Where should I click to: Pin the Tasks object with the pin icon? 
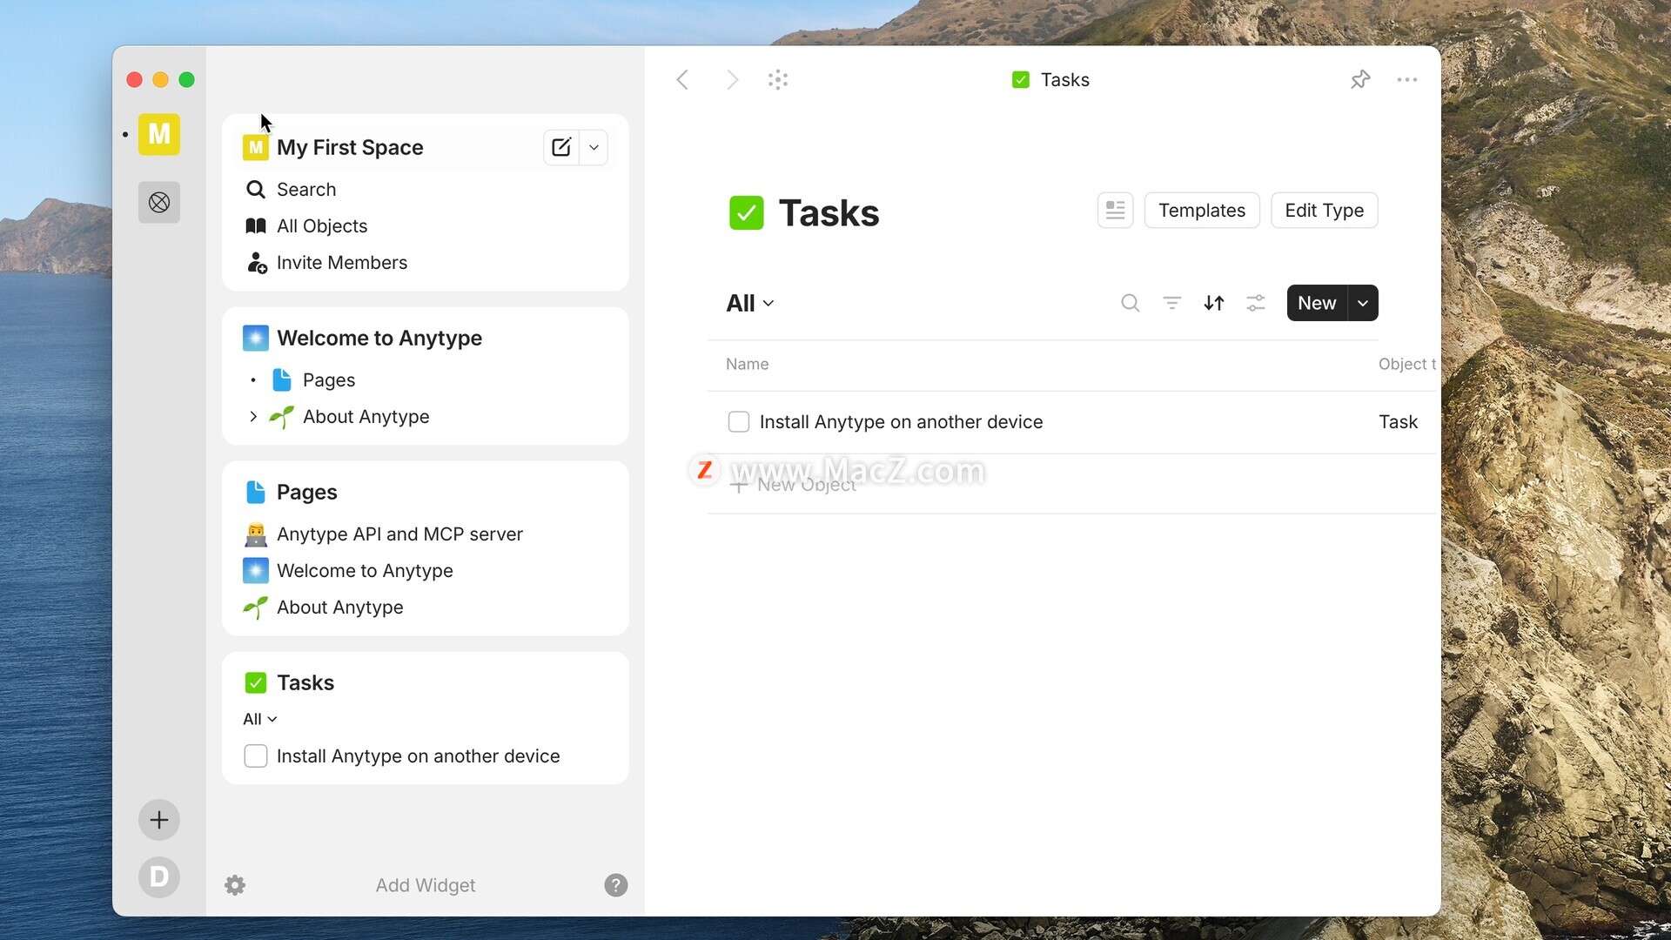coord(1360,80)
